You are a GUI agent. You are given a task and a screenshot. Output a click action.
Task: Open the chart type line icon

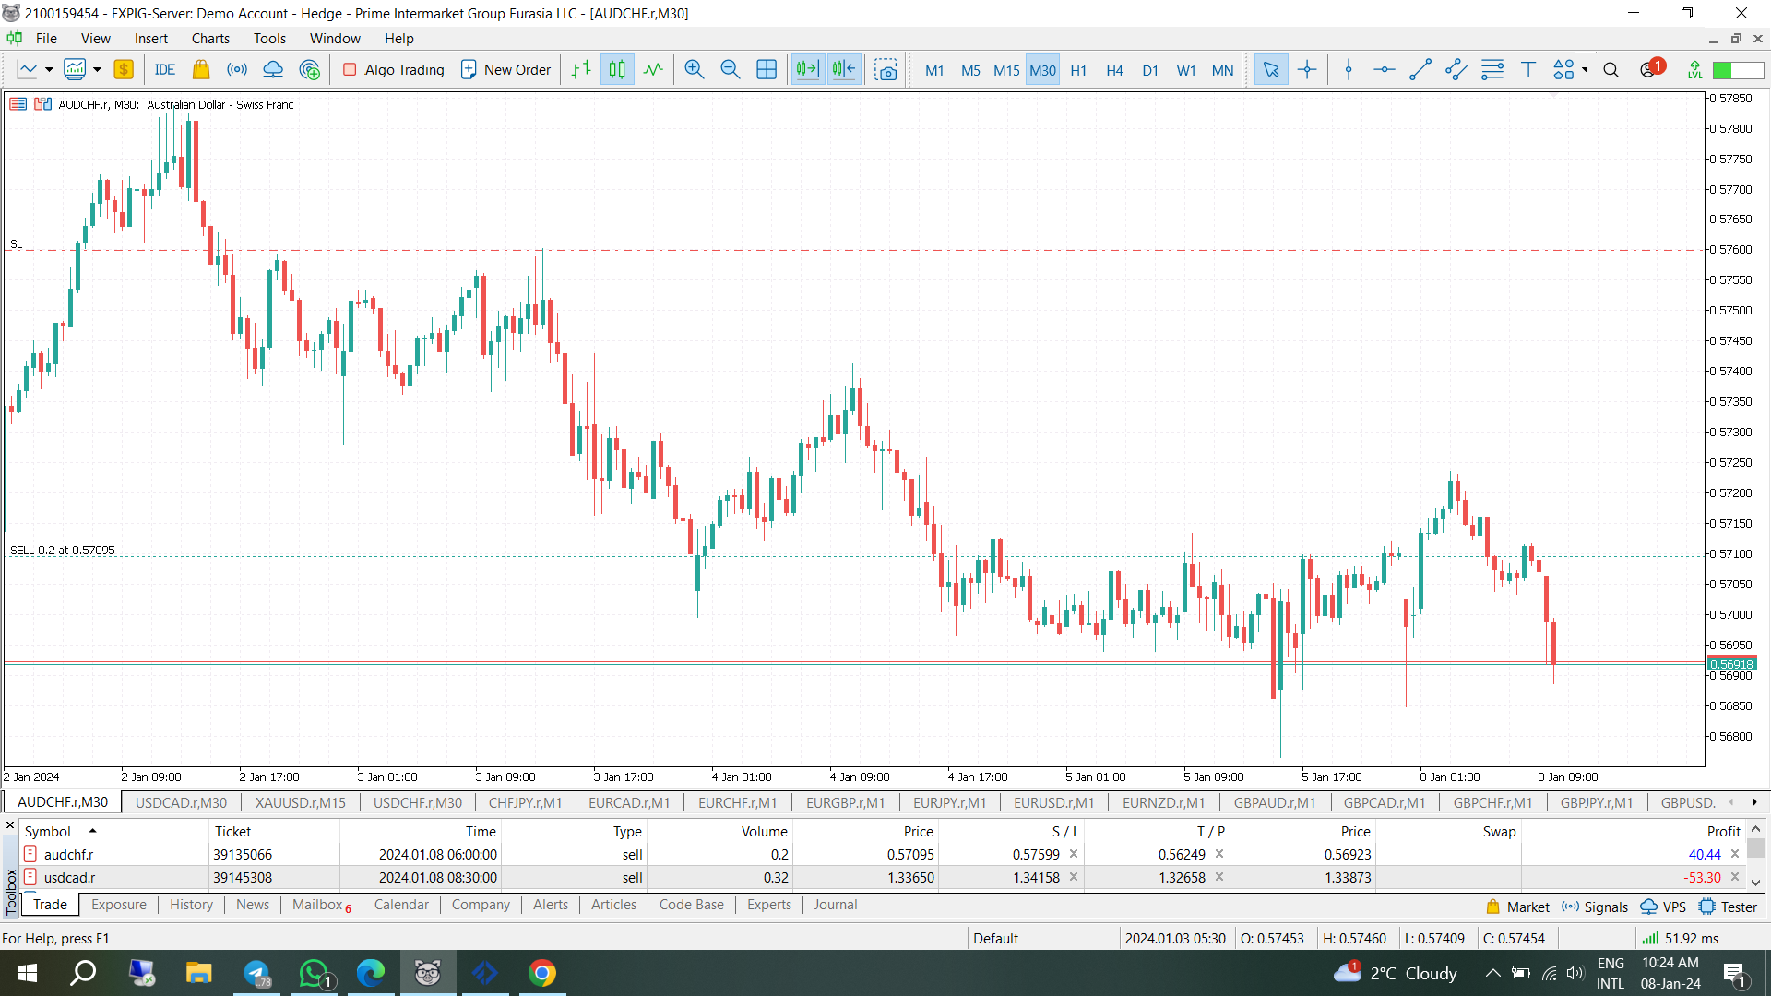click(28, 69)
